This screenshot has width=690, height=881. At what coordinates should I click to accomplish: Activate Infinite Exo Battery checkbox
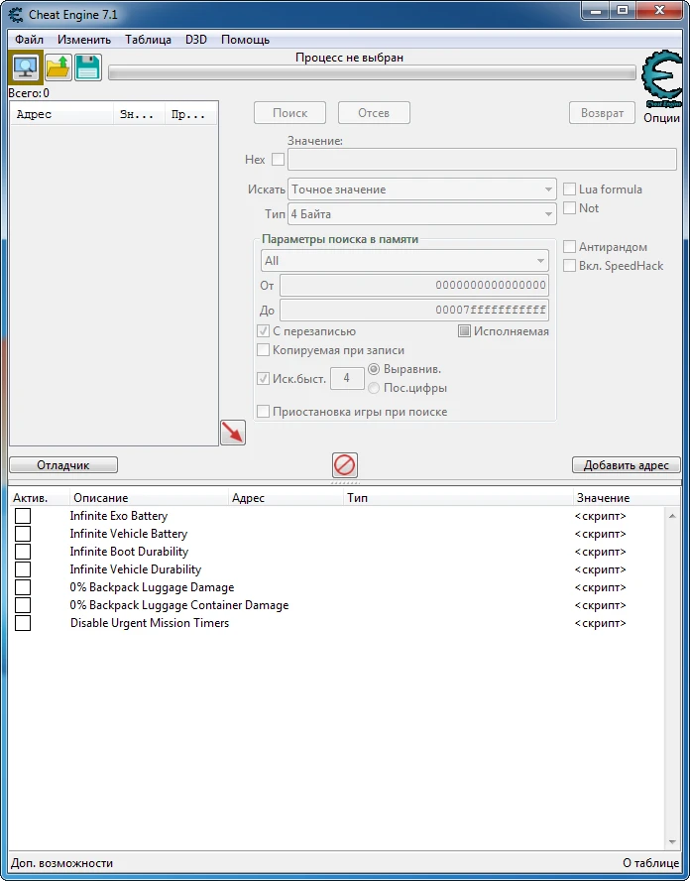tap(23, 516)
